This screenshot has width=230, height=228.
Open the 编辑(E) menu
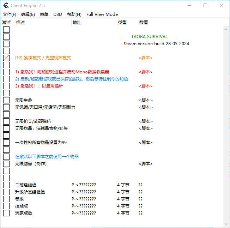pyautogui.click(x=28, y=14)
